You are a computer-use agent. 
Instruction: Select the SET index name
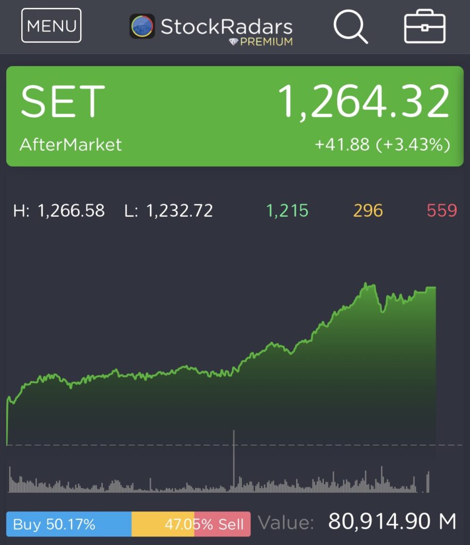pyautogui.click(x=62, y=101)
